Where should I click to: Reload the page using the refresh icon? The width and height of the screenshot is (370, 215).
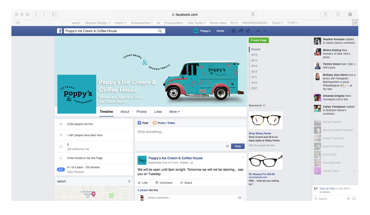coord(253,14)
